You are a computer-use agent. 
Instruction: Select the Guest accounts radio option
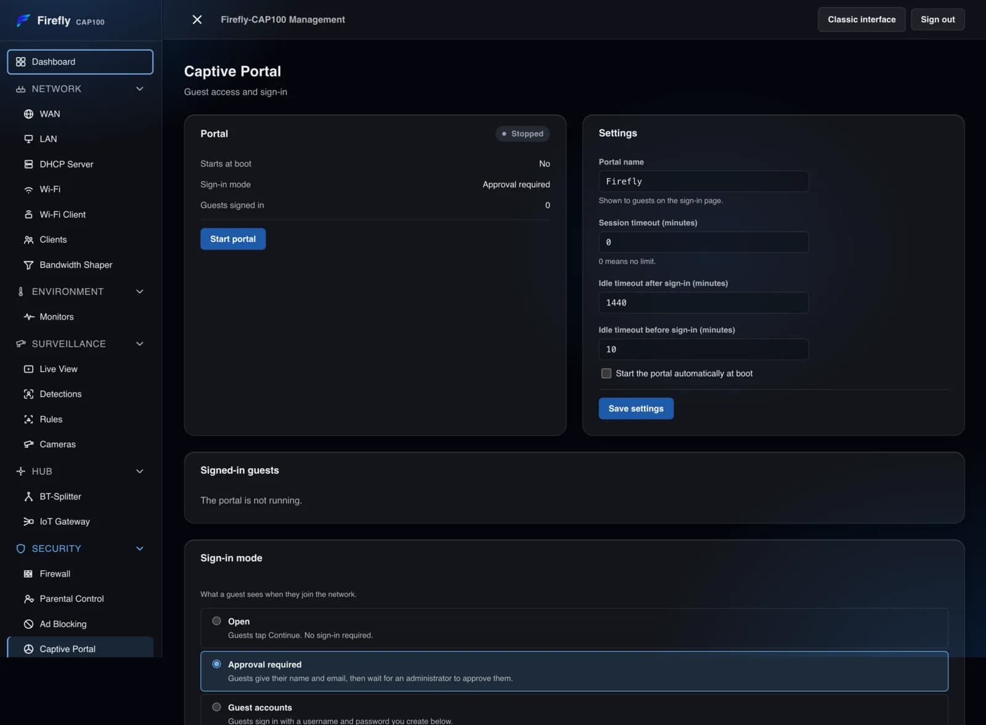pos(216,707)
